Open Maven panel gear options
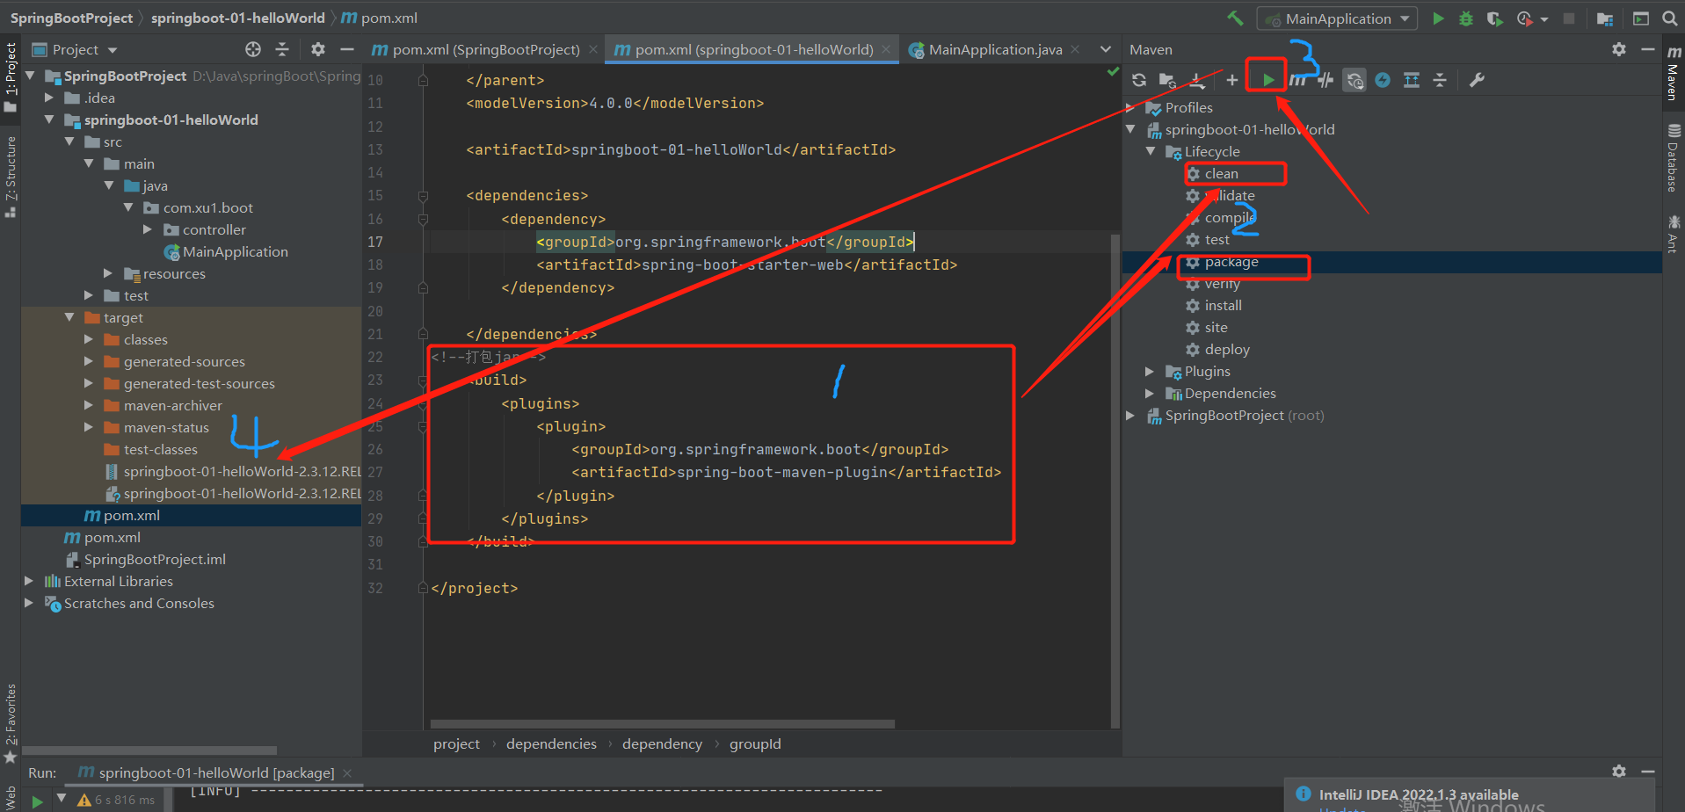This screenshot has height=812, width=1685. [x=1619, y=49]
